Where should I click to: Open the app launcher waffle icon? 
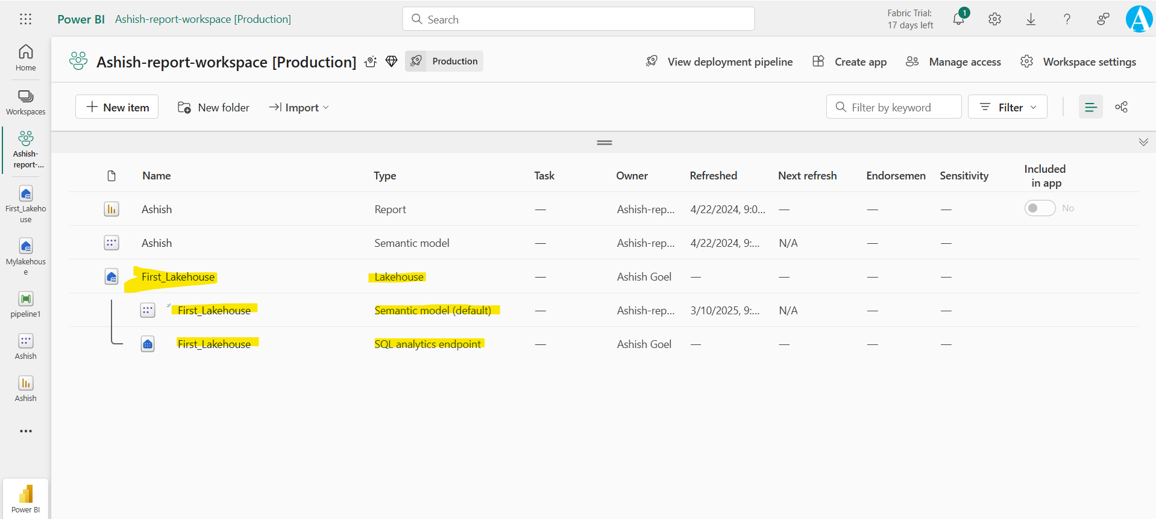click(25, 19)
